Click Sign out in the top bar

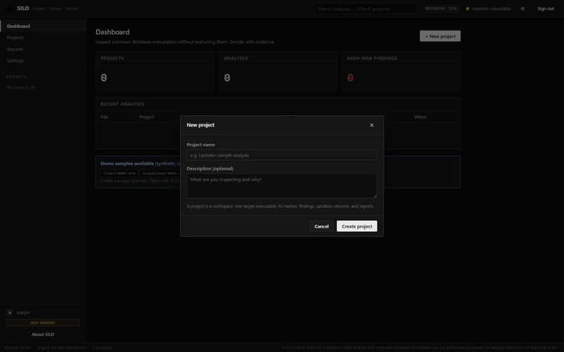point(546,8)
